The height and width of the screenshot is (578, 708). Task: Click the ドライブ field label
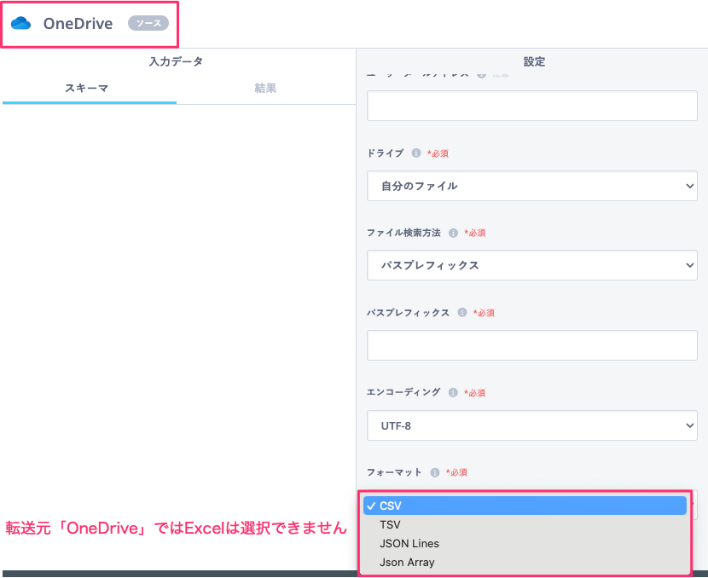(x=386, y=153)
